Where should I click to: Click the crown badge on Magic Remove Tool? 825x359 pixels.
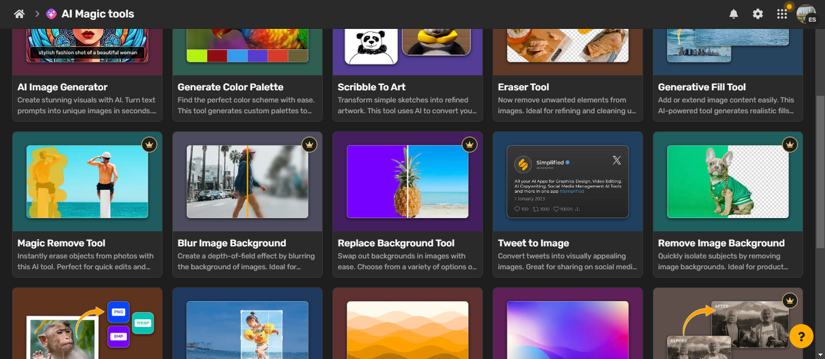click(x=150, y=145)
